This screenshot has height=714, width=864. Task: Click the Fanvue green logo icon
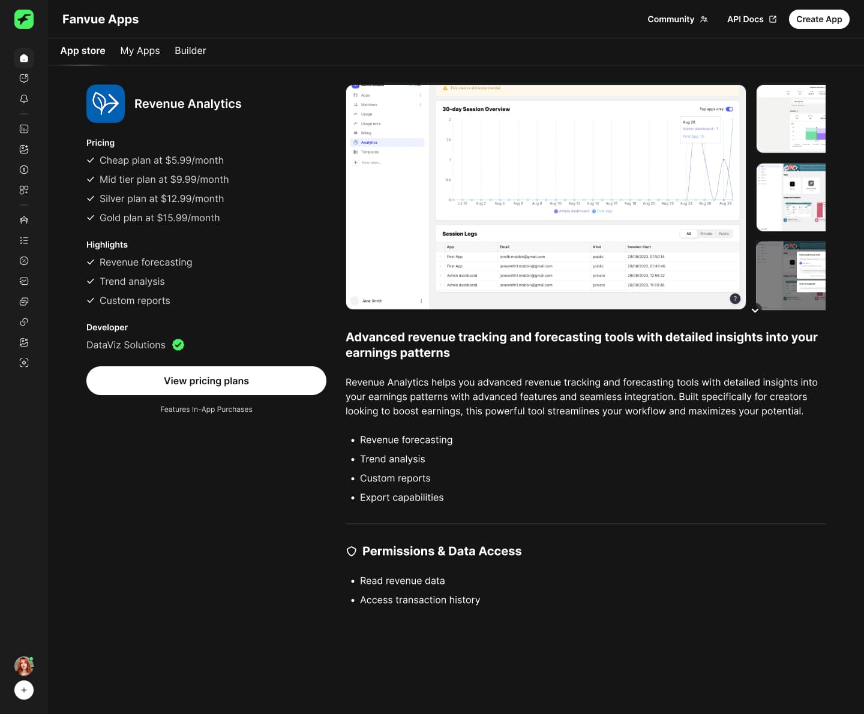[x=24, y=19]
